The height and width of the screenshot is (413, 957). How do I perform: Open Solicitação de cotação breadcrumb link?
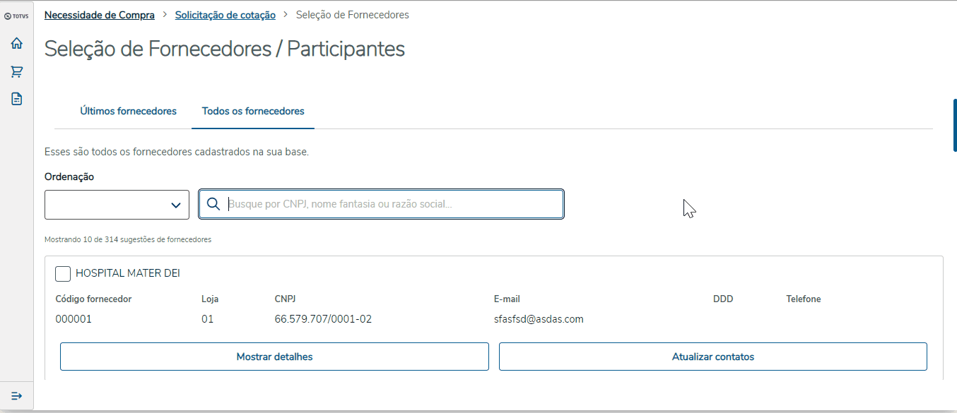click(x=225, y=15)
